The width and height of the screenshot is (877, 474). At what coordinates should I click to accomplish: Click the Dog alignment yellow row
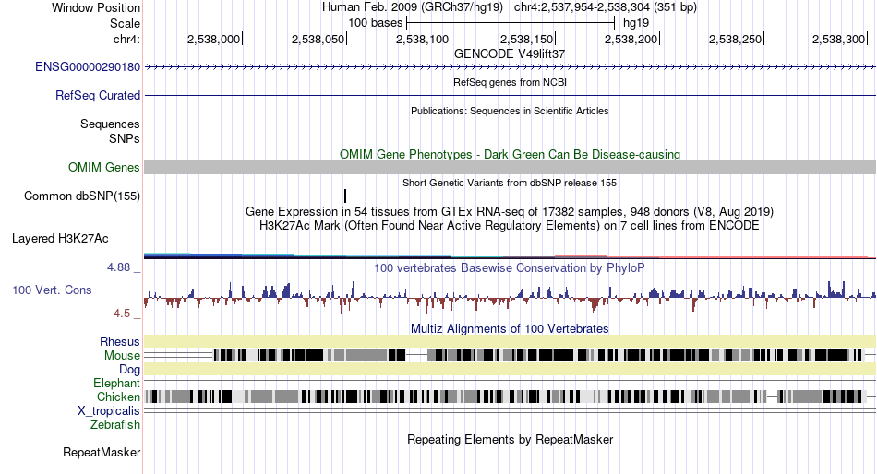510,369
